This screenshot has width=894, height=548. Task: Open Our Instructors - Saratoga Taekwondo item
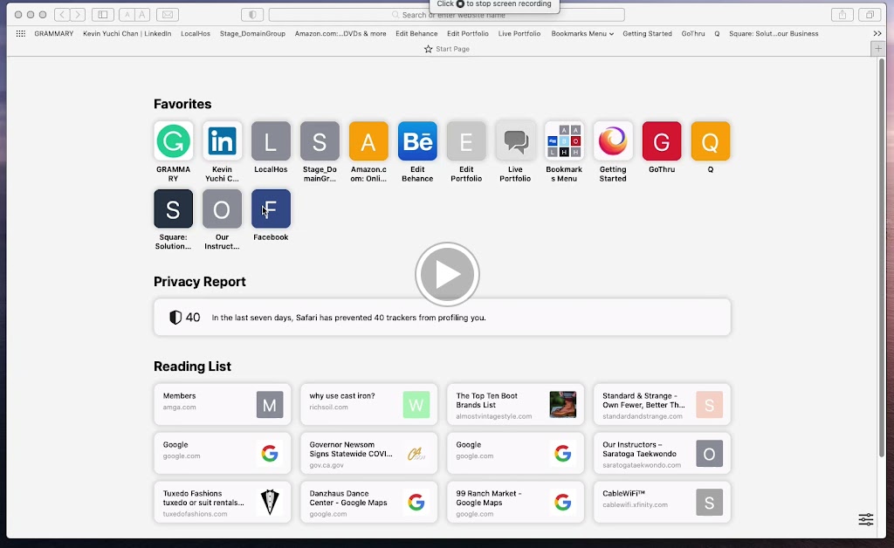click(x=662, y=454)
